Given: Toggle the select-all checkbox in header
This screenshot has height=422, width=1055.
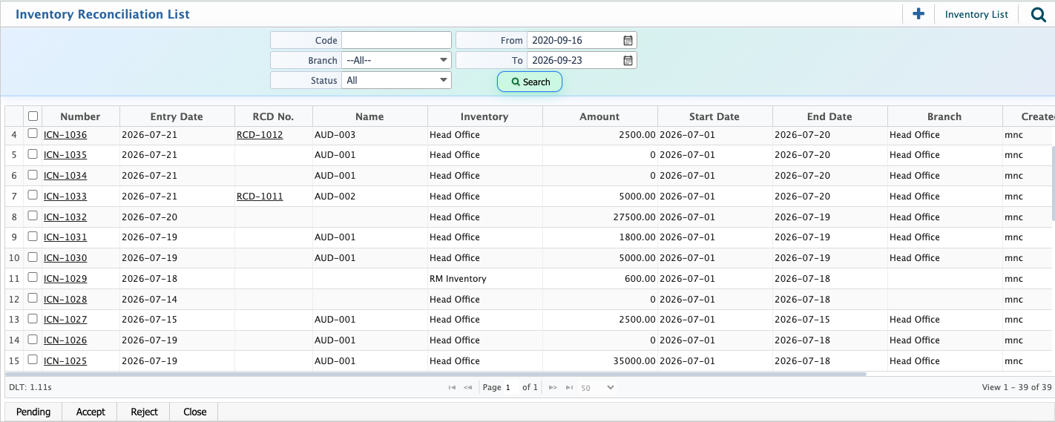Looking at the screenshot, I should [33, 116].
